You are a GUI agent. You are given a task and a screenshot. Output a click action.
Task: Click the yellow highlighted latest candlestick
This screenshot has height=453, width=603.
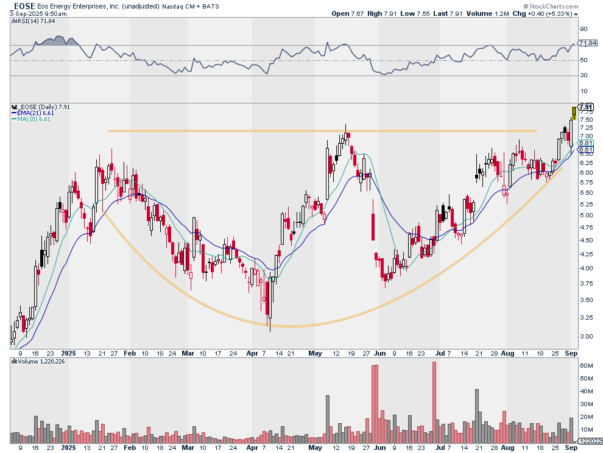click(x=574, y=113)
